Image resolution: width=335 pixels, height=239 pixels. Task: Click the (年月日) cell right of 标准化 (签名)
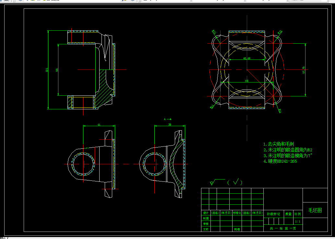pyautogui.click(x=257, y=213)
